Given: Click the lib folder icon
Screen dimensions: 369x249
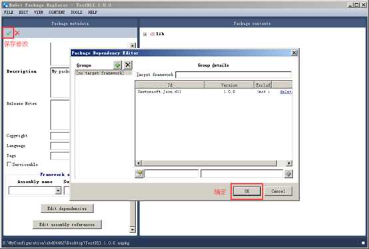Looking at the screenshot, I should (x=153, y=34).
